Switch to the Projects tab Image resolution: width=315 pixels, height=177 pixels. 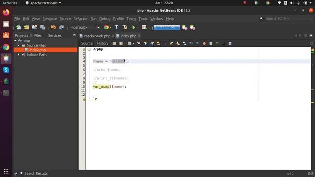21,36
